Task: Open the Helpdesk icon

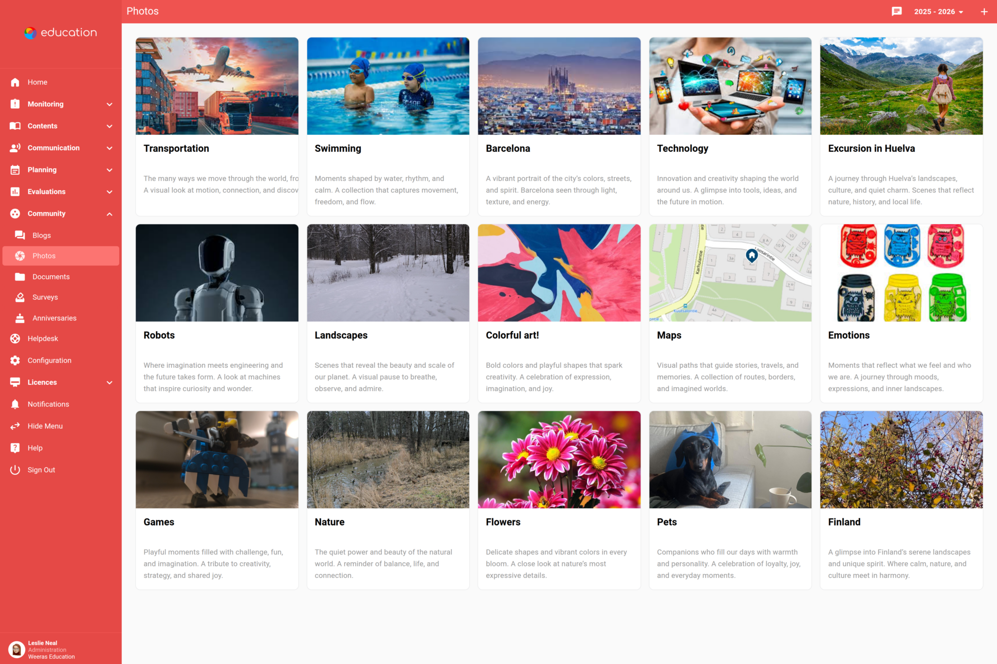Action: pos(15,338)
